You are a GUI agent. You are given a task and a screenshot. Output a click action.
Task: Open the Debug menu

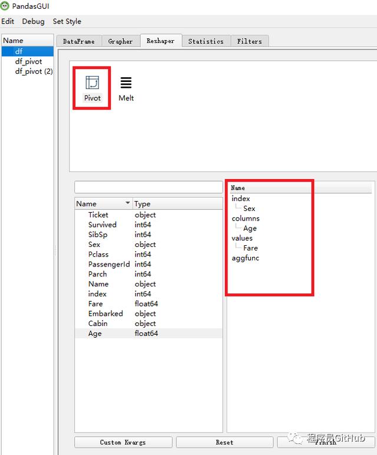pos(34,21)
